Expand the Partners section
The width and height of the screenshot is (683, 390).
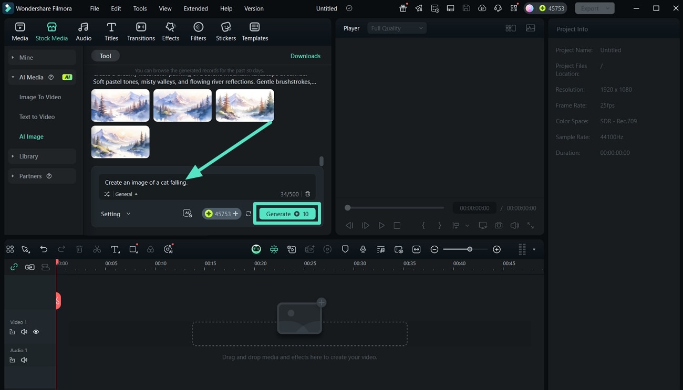(43, 176)
